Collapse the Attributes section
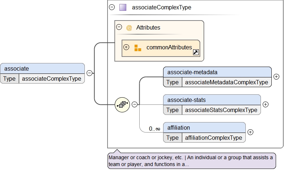Image resolution: width=284 pixels, height=170 pixels. pyautogui.click(x=119, y=27)
